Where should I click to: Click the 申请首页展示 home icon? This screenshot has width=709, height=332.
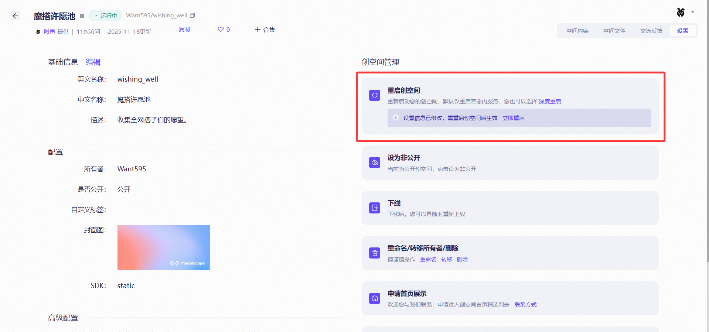pos(375,298)
